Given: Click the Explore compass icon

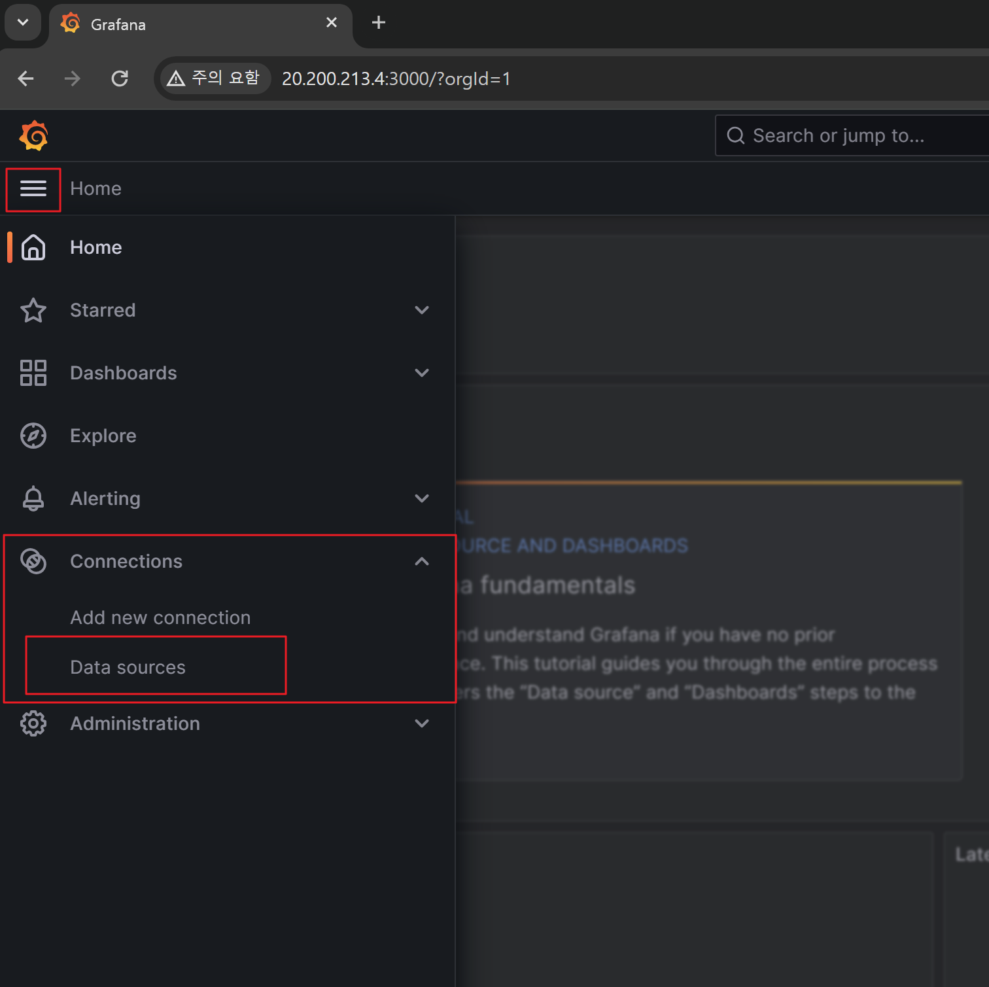Looking at the screenshot, I should 33,436.
